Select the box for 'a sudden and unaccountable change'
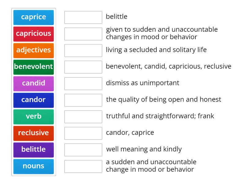 83,167
